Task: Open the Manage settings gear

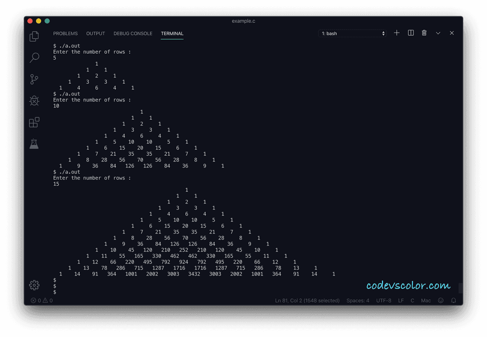Action: (34, 285)
